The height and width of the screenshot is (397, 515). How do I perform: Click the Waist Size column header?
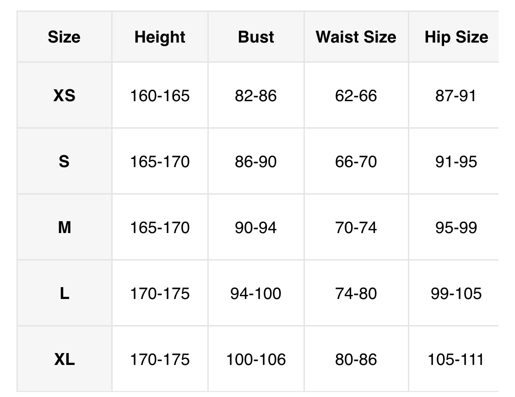pyautogui.click(x=356, y=37)
